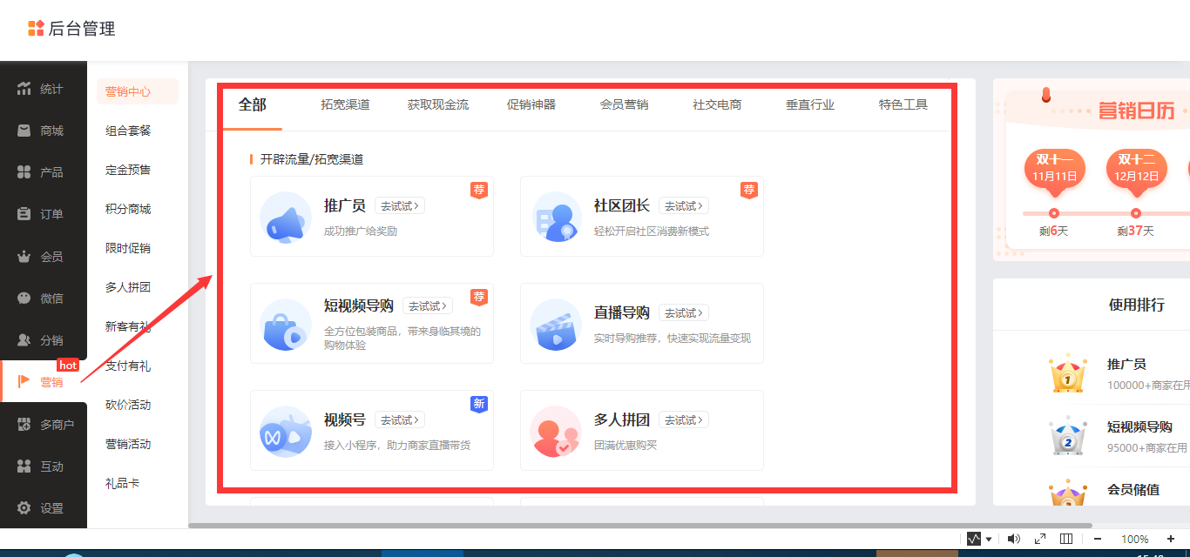The image size is (1190, 557).
Task: Switch to the 社交电商 tab
Action: [x=717, y=104]
